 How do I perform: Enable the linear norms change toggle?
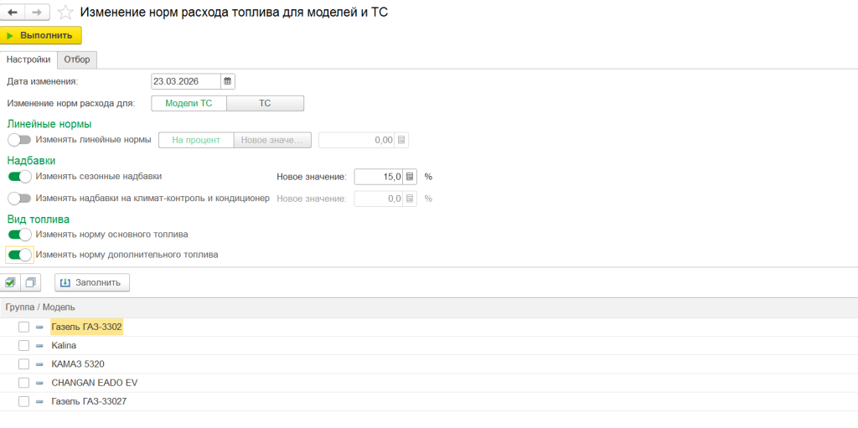coord(19,140)
